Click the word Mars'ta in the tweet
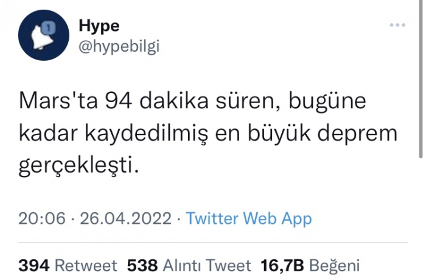Viewport: 426px width, 278px height. click(58, 101)
